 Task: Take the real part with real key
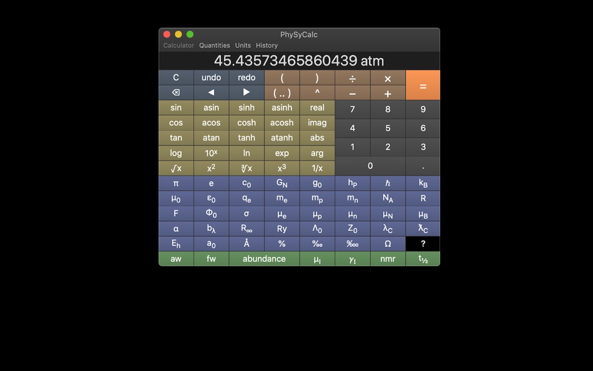coord(317,107)
